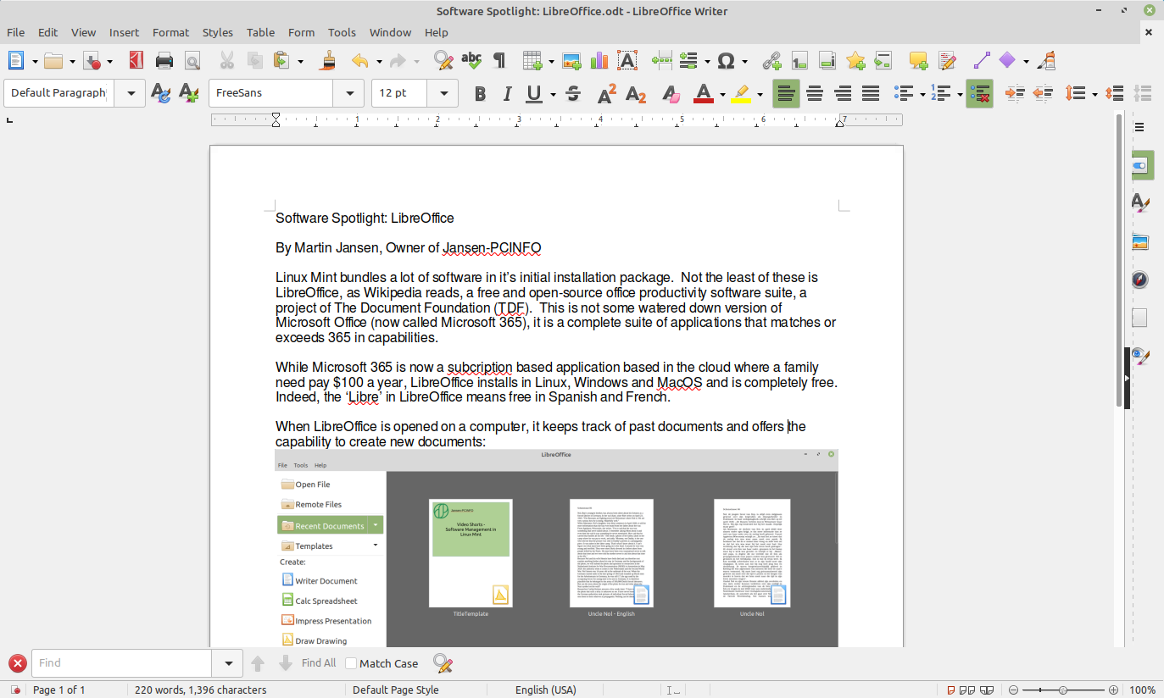Click the Cut scissors icon
The width and height of the screenshot is (1164, 698).
click(226, 60)
